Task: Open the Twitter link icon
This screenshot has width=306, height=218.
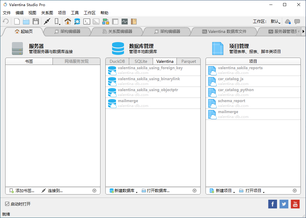Action: [x=284, y=204]
